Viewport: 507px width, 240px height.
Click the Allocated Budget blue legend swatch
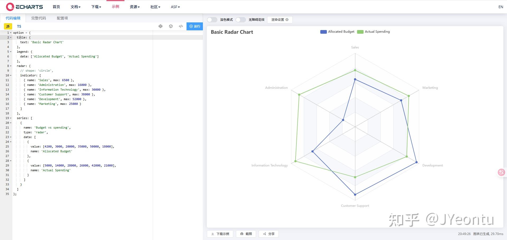pos(323,32)
